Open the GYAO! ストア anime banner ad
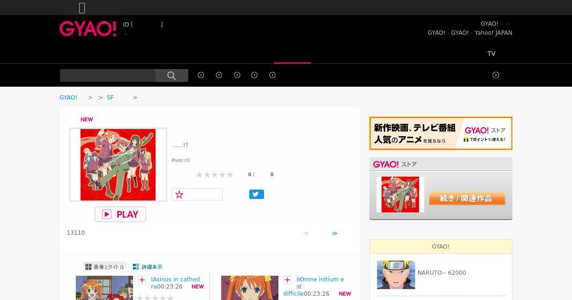Viewport: 572px width, 300px height. 441,133
